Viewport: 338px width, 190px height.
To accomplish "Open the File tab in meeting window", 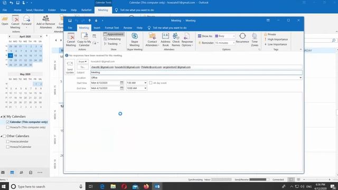I will point(70,28).
